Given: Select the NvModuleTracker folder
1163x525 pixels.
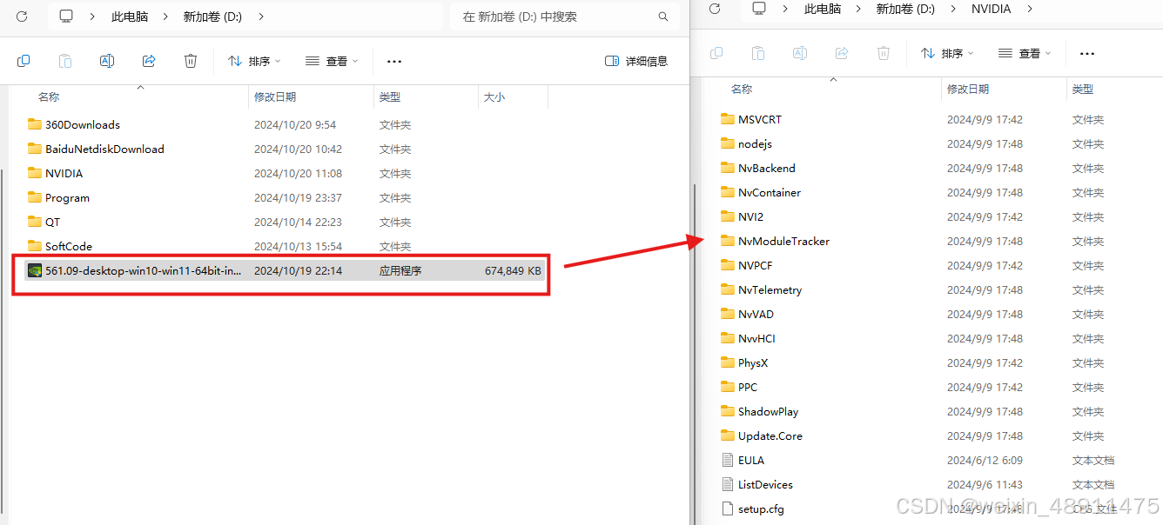Looking at the screenshot, I should coord(783,241).
